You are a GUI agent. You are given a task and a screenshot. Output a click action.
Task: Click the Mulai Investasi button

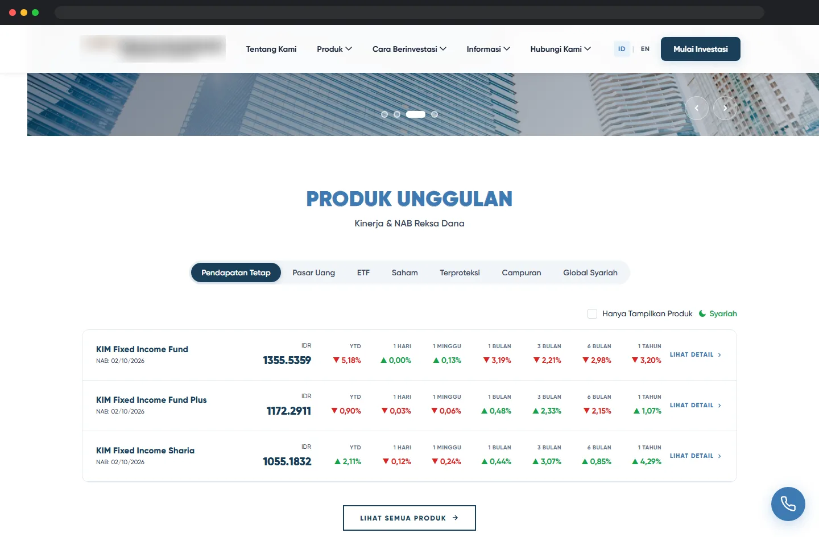pos(701,49)
